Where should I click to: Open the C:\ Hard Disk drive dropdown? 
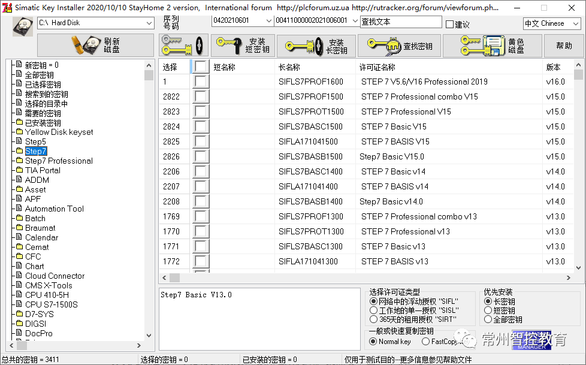pos(149,23)
